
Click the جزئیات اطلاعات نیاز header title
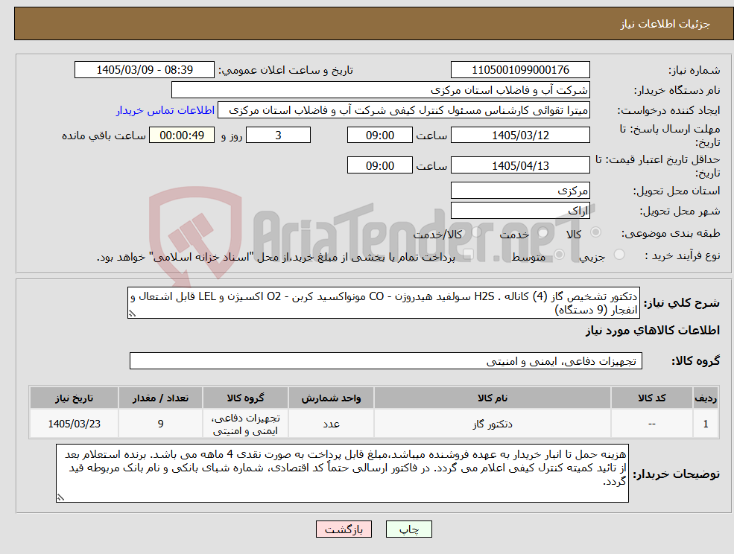pyautogui.click(x=665, y=24)
